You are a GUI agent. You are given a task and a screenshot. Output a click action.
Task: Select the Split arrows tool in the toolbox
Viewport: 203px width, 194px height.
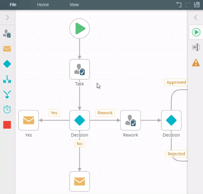[7, 79]
